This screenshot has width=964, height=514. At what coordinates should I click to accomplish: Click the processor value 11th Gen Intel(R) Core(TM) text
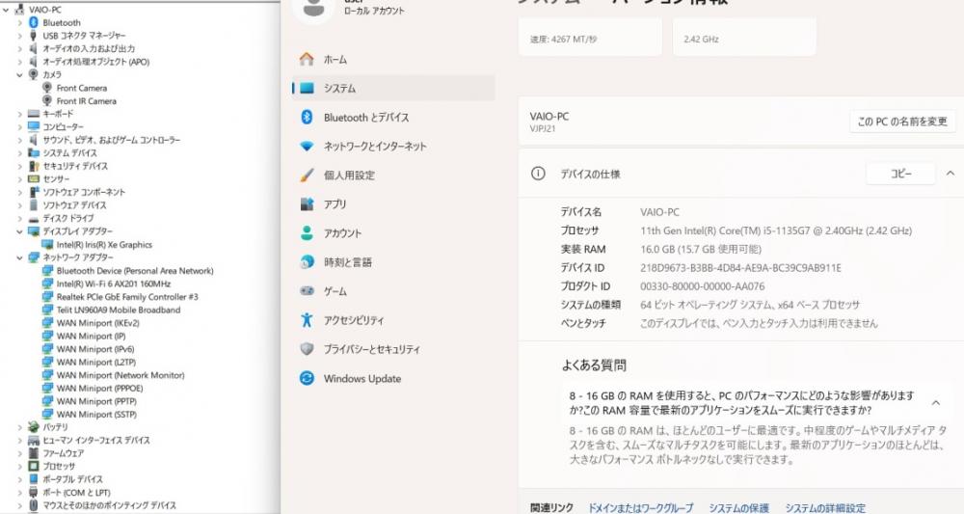pos(776,230)
